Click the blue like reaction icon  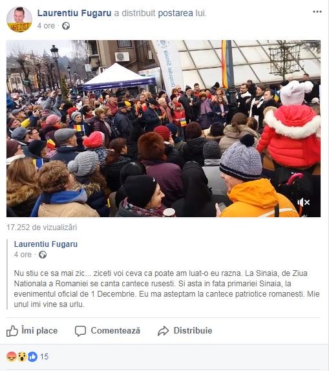[x=32, y=357]
